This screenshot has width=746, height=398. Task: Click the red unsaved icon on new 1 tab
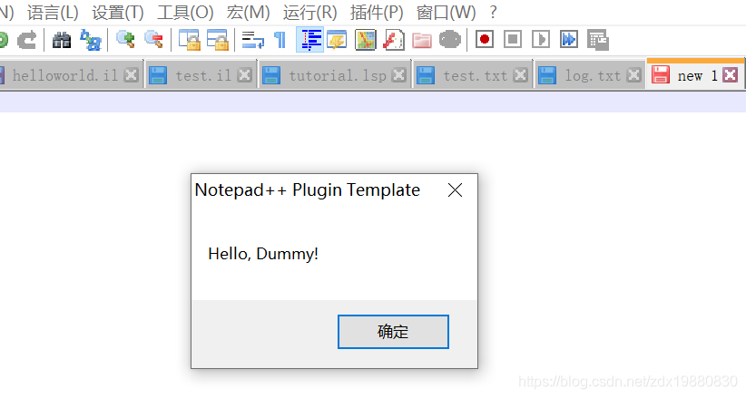click(x=661, y=74)
